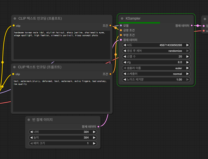
Task: Open the 스케줄러 normal dropdown
Action: (x=156, y=74)
